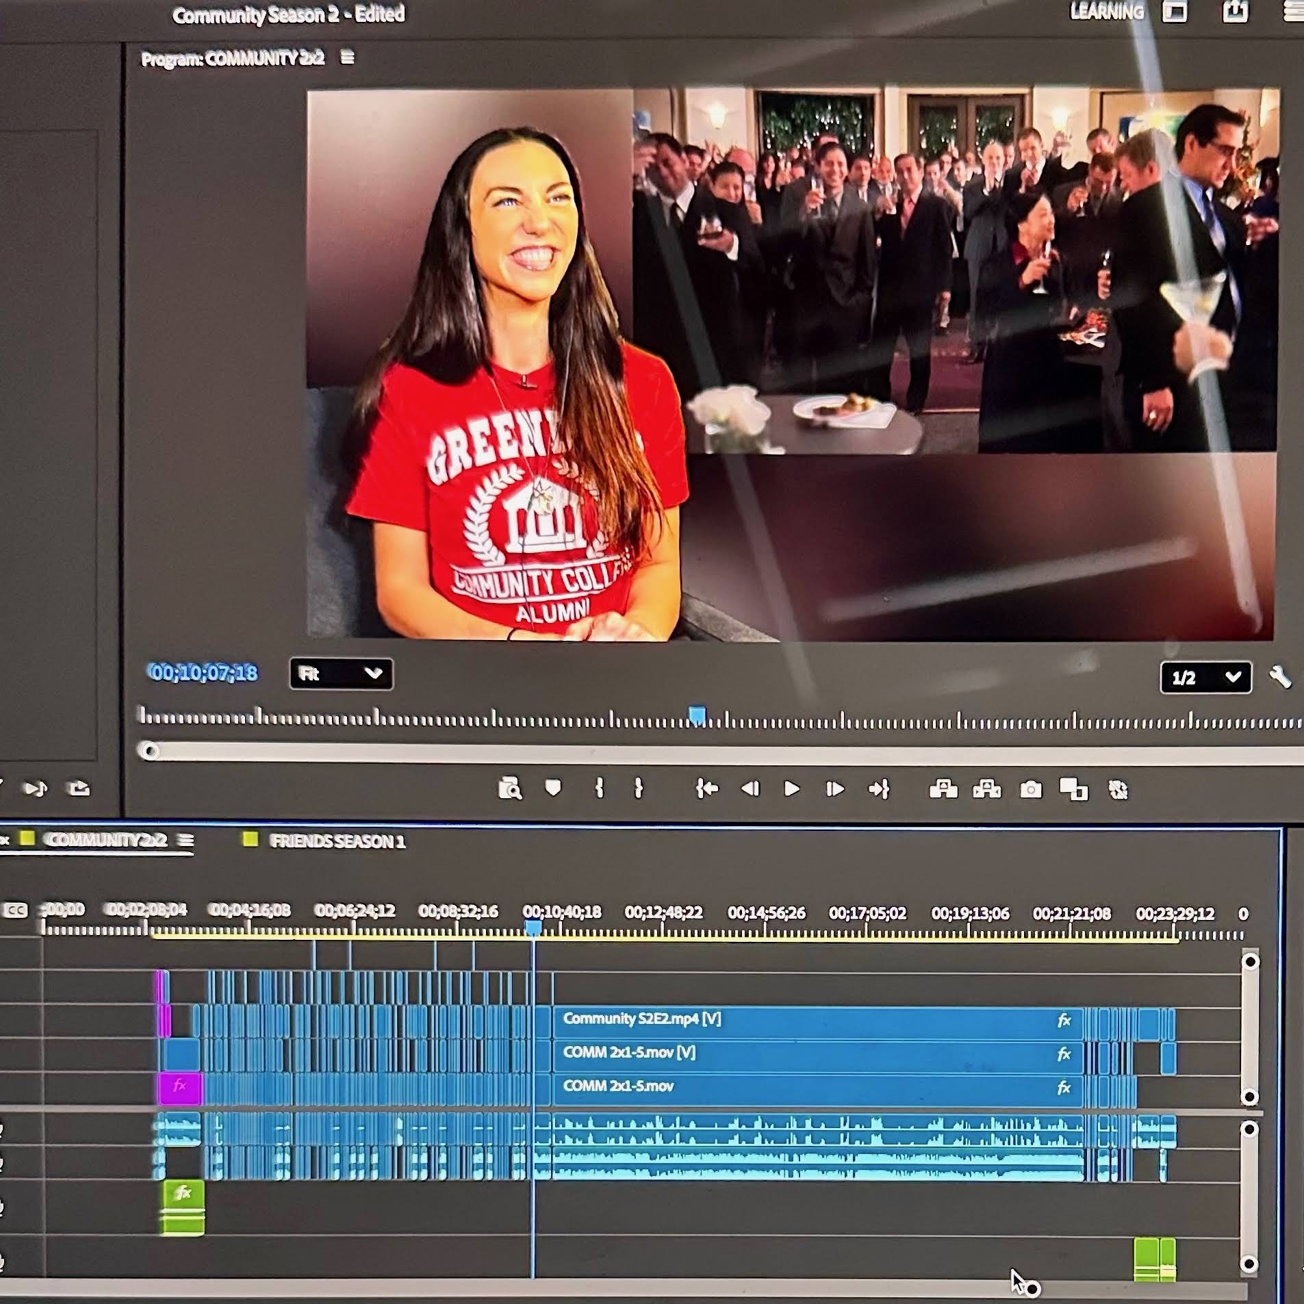Toggle the closed captions CC track button
The width and height of the screenshot is (1304, 1304).
(15, 910)
